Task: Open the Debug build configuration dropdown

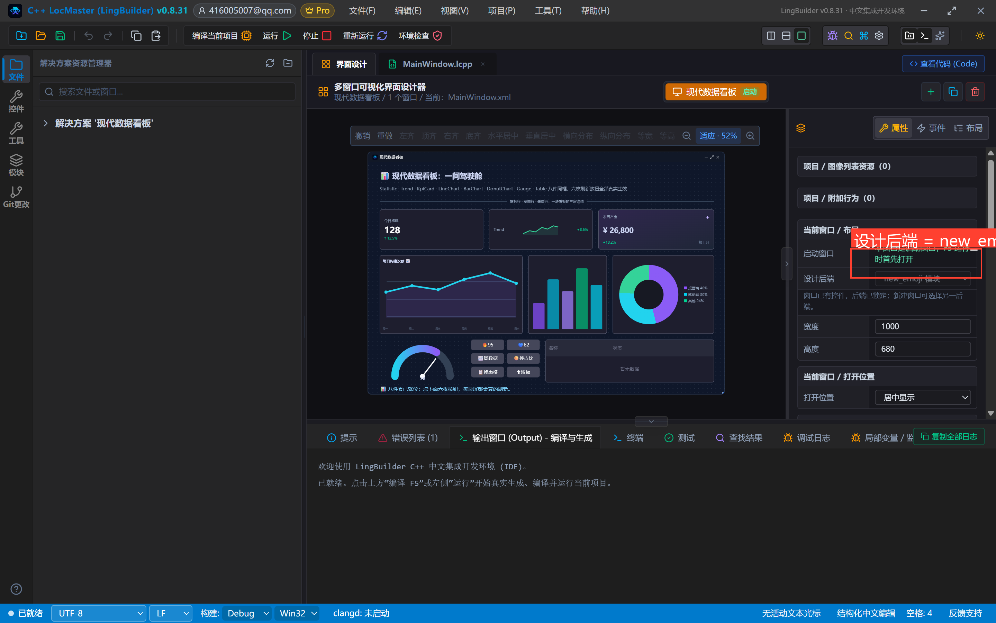Action: [247, 613]
